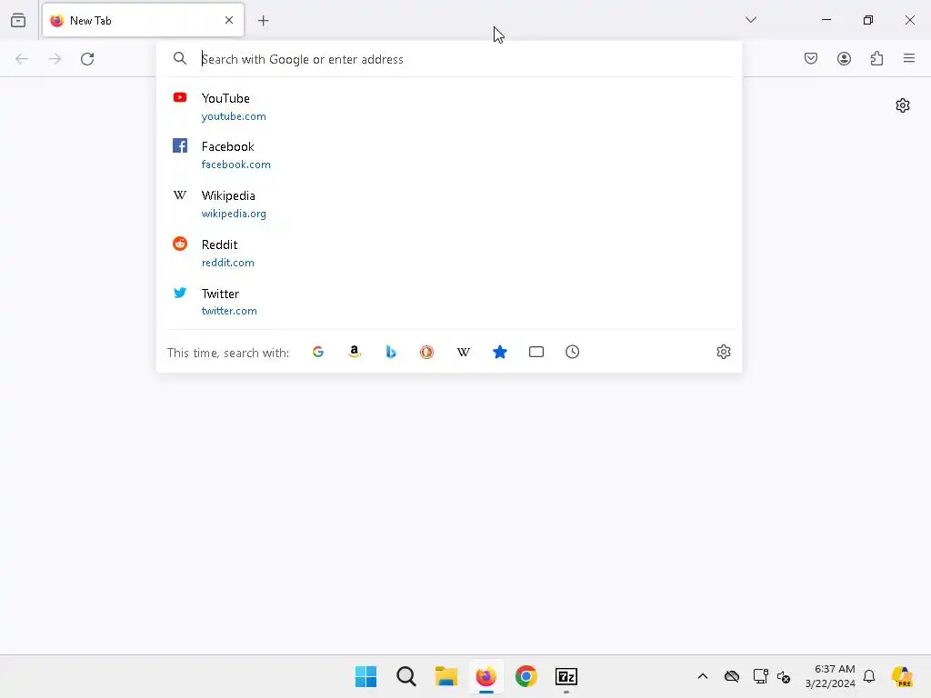
Task: Open the clock showing 6:37 AM
Action: click(830, 676)
